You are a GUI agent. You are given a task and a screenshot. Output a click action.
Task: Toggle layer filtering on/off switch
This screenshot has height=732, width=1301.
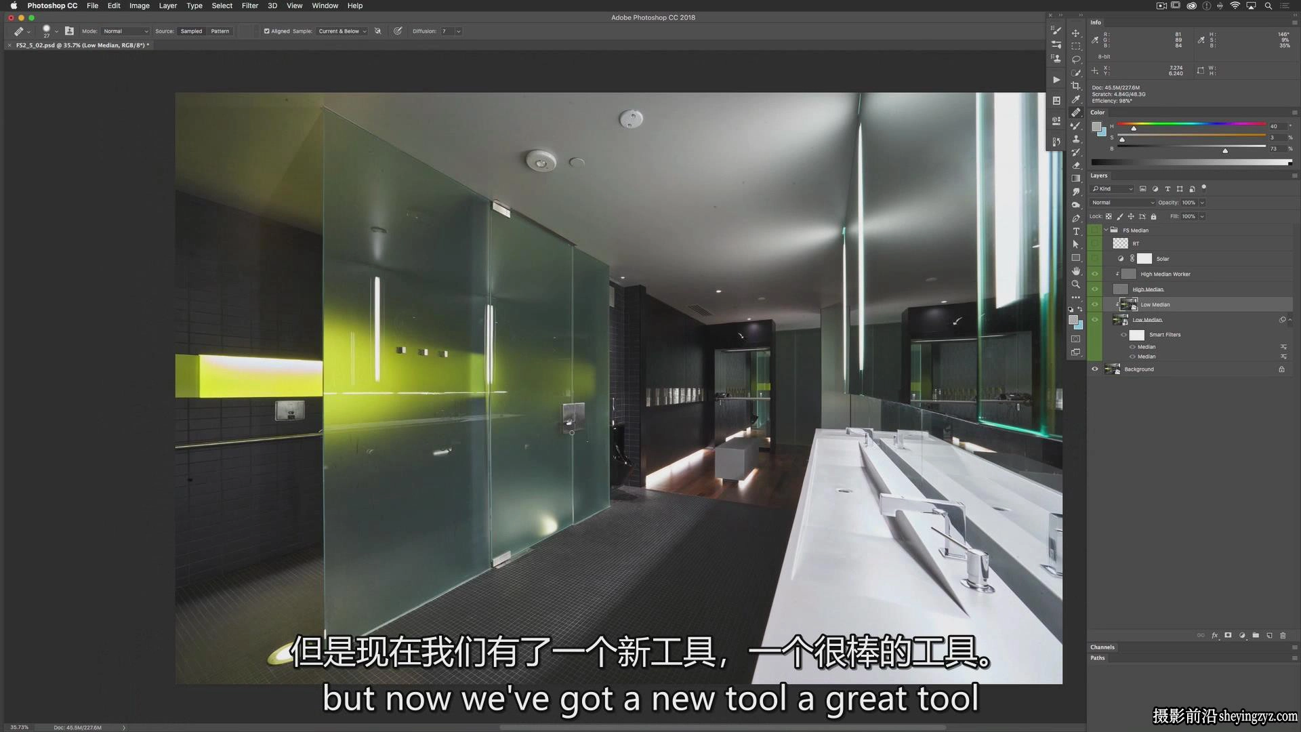pyautogui.click(x=1204, y=188)
